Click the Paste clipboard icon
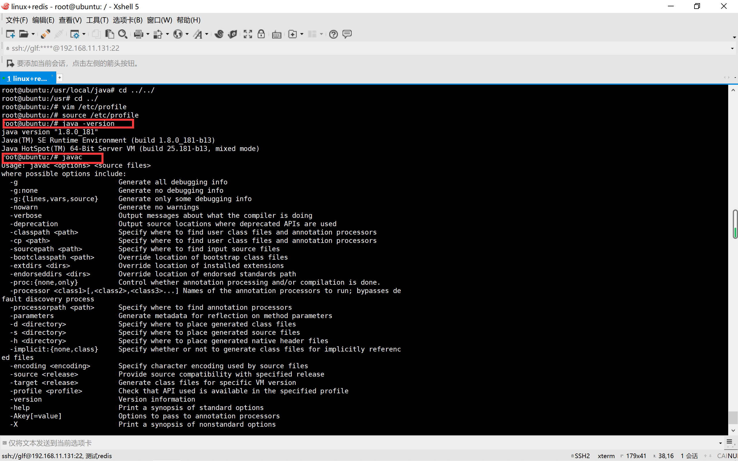The width and height of the screenshot is (738, 461). pyautogui.click(x=110, y=34)
